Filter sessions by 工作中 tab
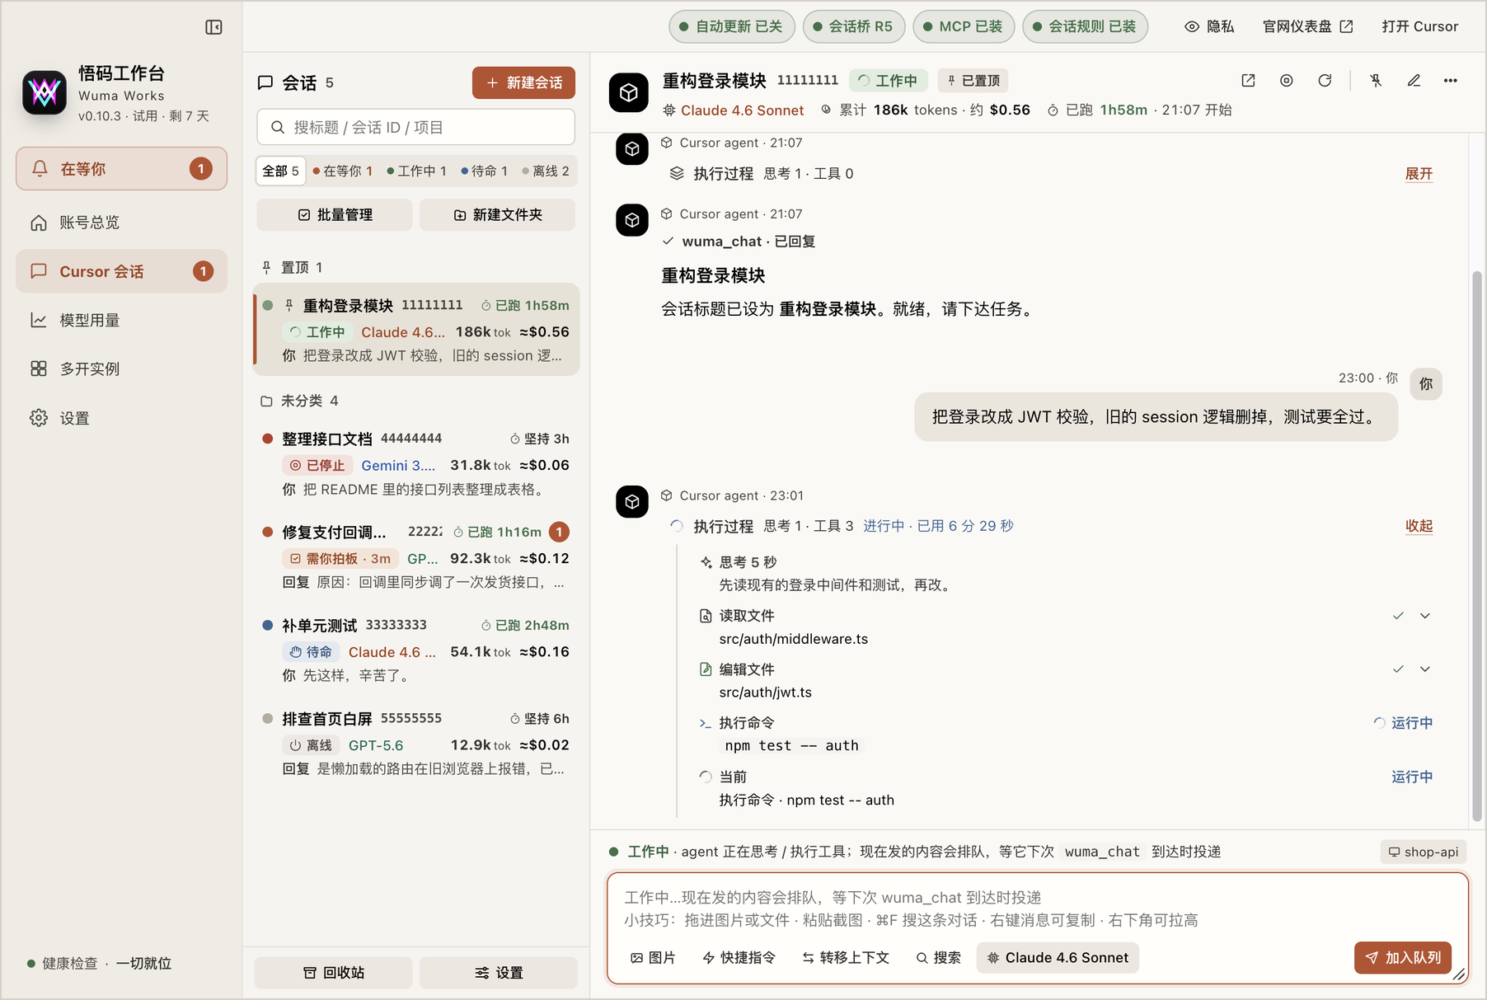 tap(416, 171)
